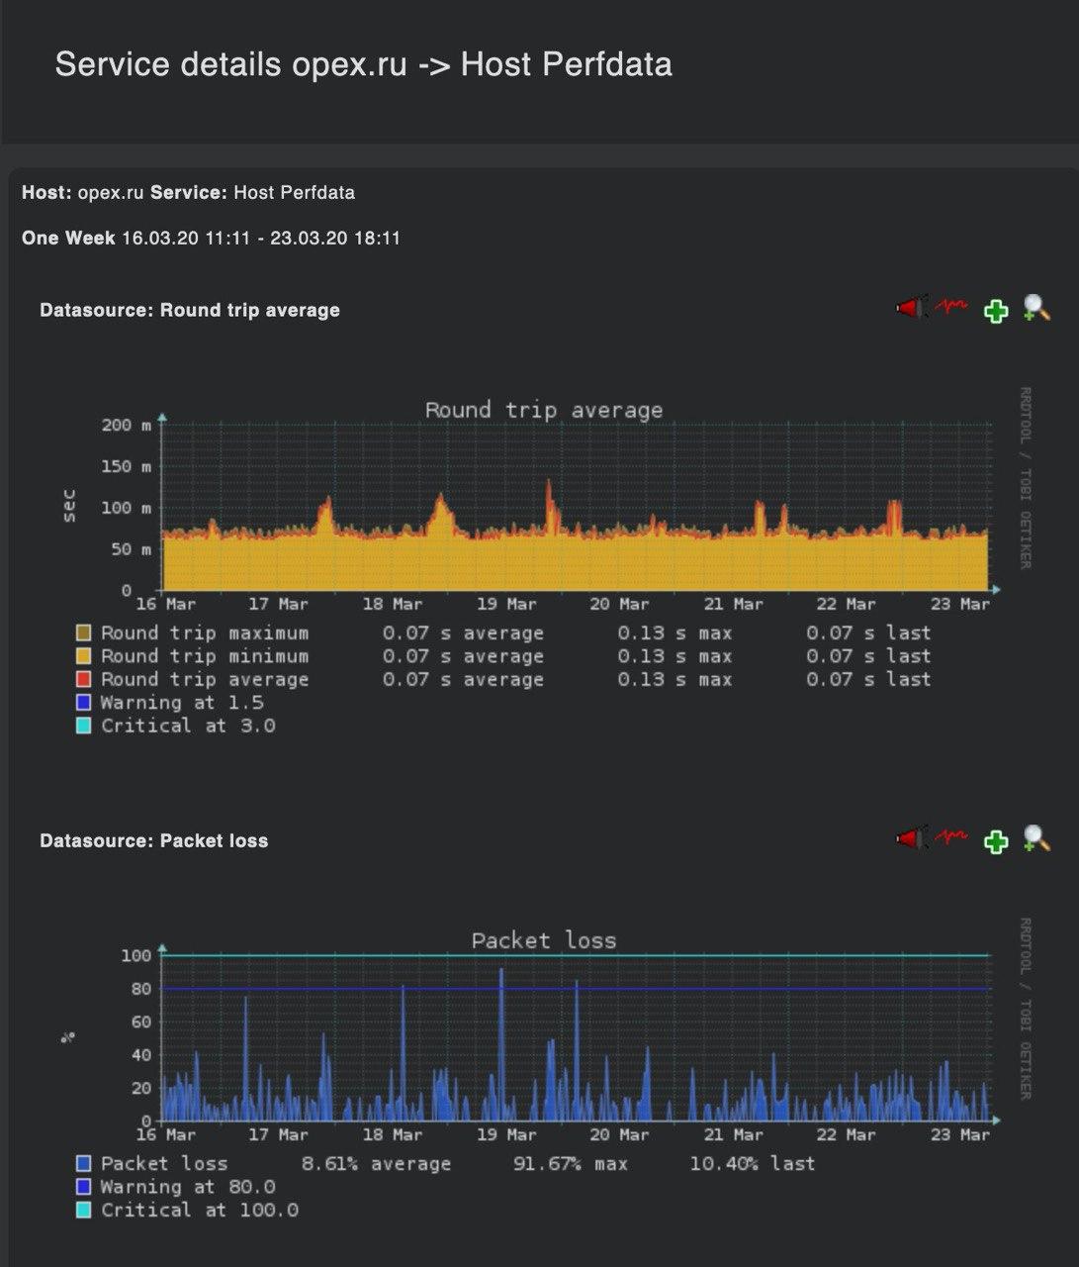This screenshot has width=1079, height=1267.
Task: Click the red megaphone icon for Round trip average
Action: tap(911, 308)
